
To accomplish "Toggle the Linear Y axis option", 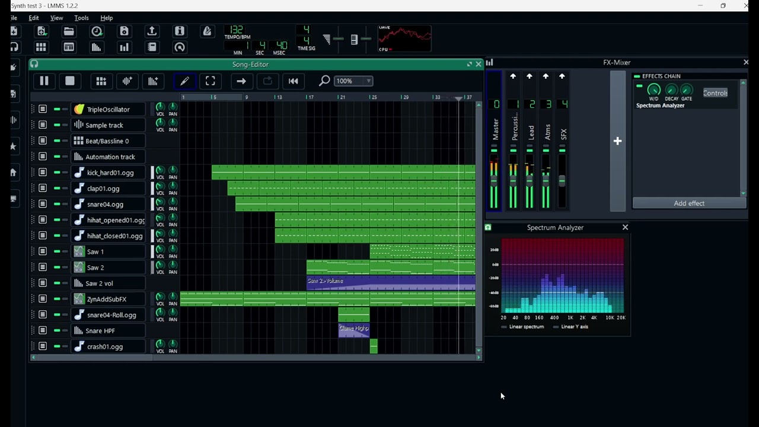I will pos(570,327).
